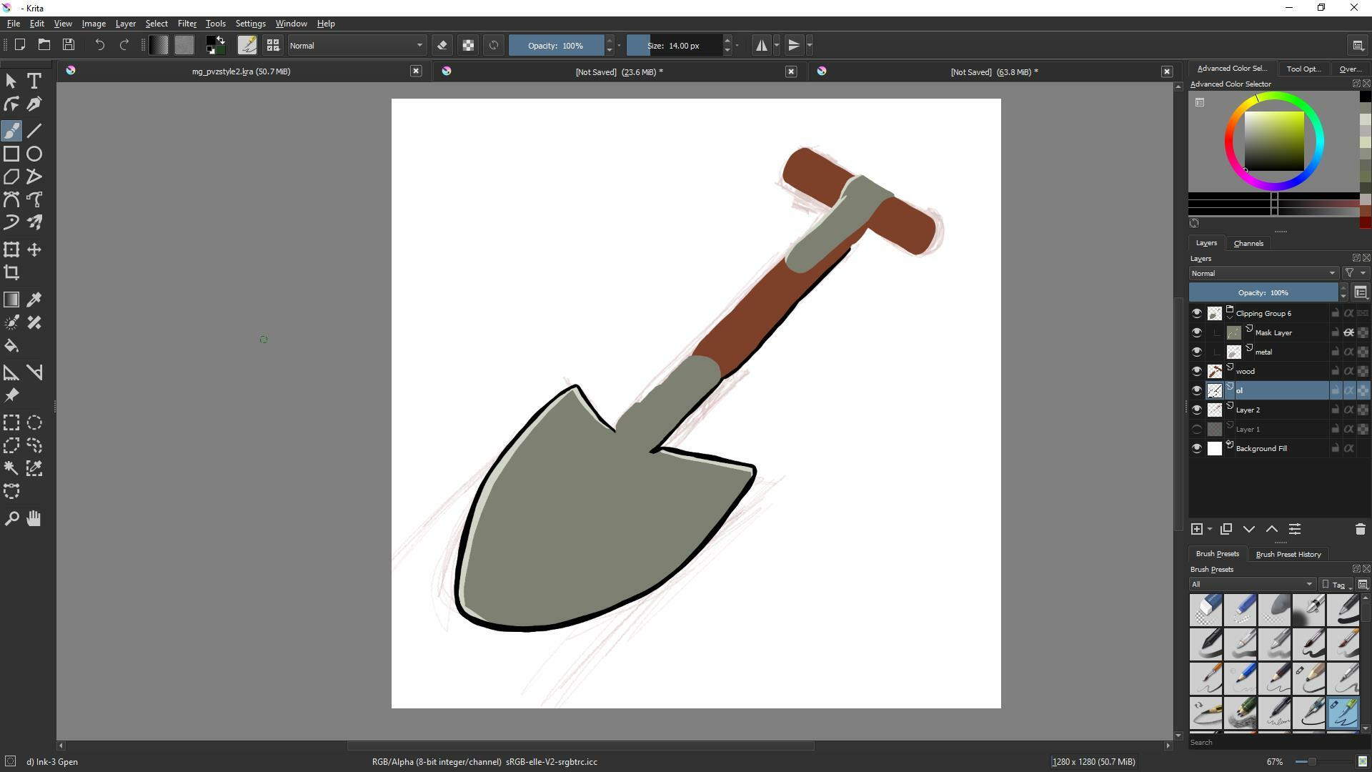Expand the vertical mirror options arrow
This screenshot has height=772, width=1372.
click(x=810, y=45)
